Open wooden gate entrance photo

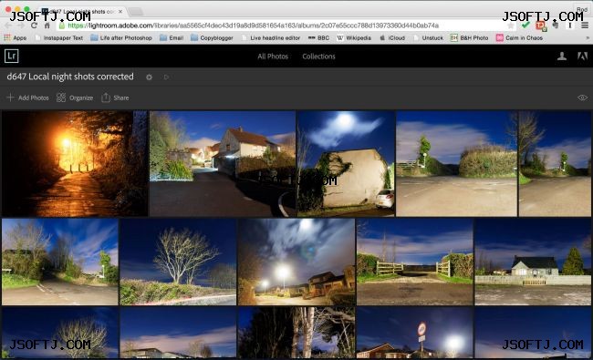415,262
